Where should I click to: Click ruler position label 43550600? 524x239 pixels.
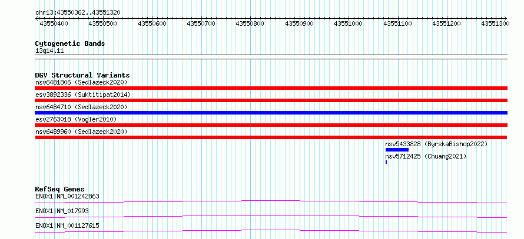[x=152, y=23]
